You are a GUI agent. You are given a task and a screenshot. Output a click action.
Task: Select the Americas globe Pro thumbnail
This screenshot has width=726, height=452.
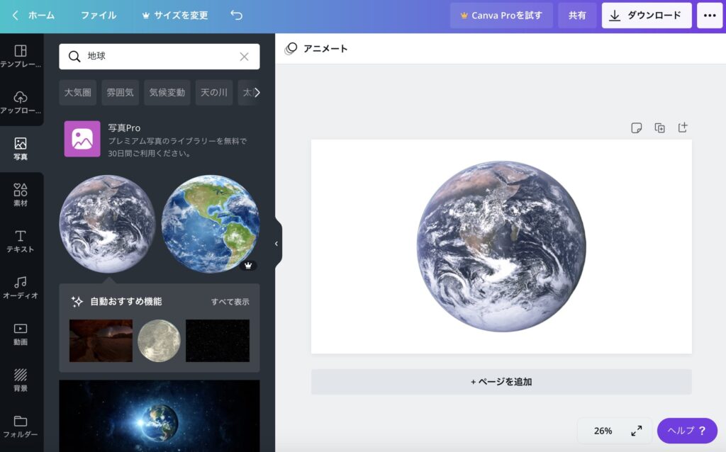210,224
